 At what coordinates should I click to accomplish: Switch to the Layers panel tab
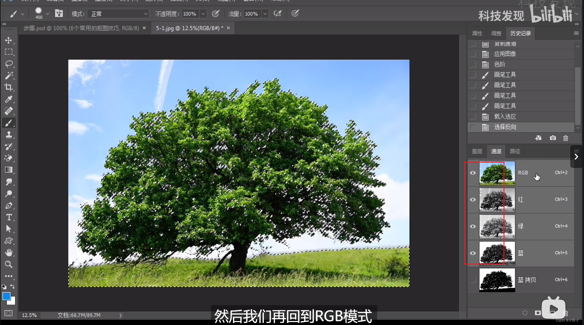[477, 151]
